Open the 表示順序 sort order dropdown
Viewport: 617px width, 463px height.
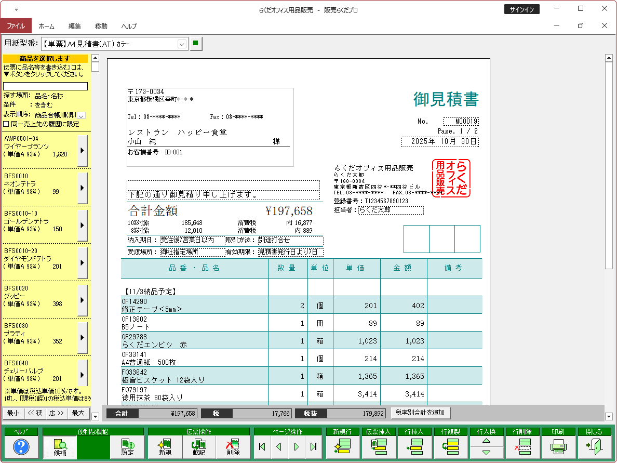82,115
